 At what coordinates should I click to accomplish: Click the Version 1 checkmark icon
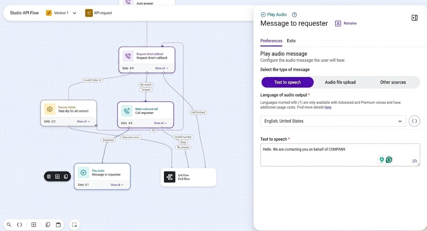(49, 13)
